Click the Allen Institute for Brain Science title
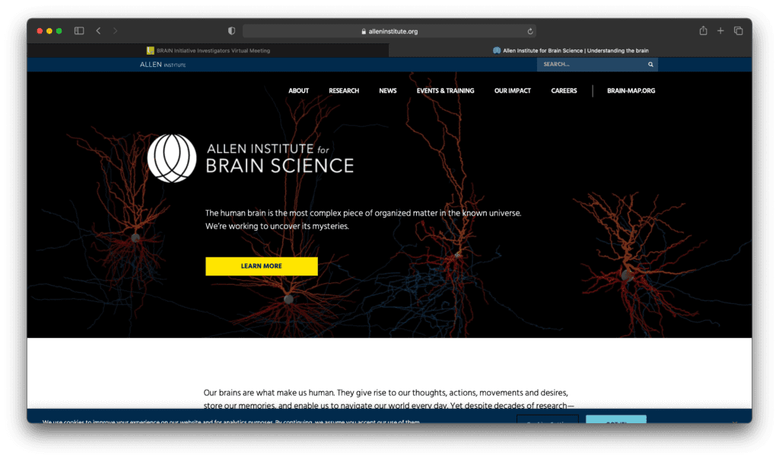This screenshot has width=779, height=459. pos(280,158)
